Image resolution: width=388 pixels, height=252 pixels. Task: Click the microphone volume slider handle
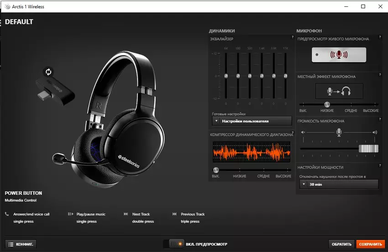(x=368, y=148)
